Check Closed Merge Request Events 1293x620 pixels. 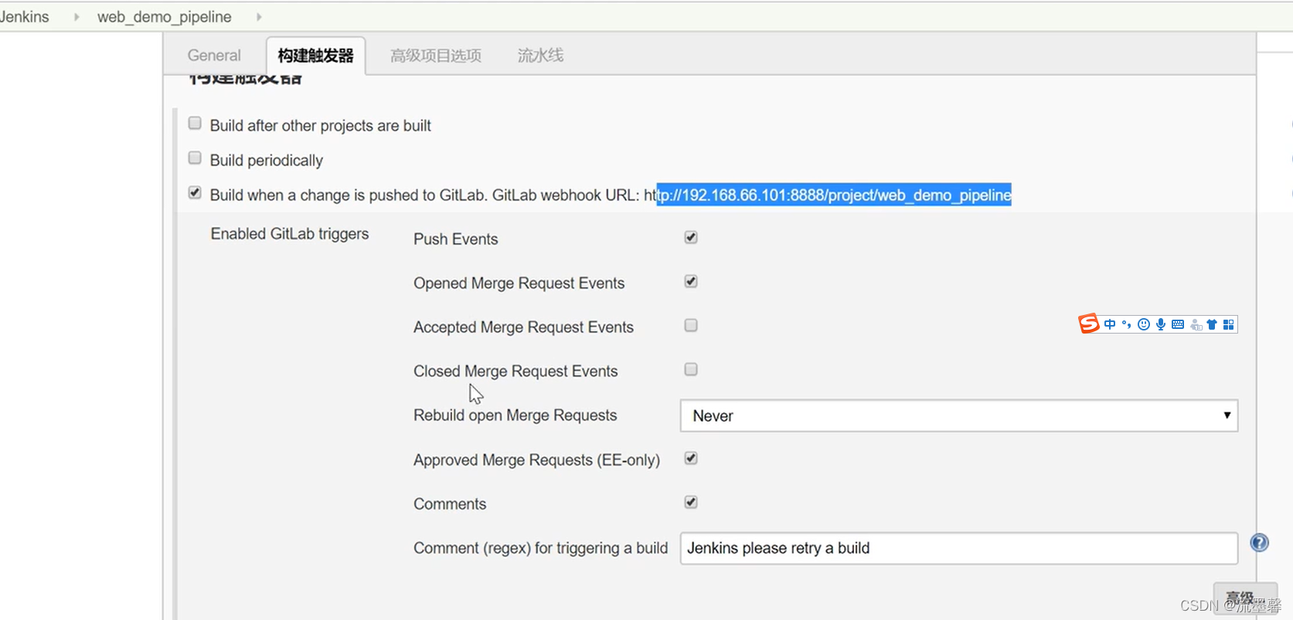(x=691, y=369)
